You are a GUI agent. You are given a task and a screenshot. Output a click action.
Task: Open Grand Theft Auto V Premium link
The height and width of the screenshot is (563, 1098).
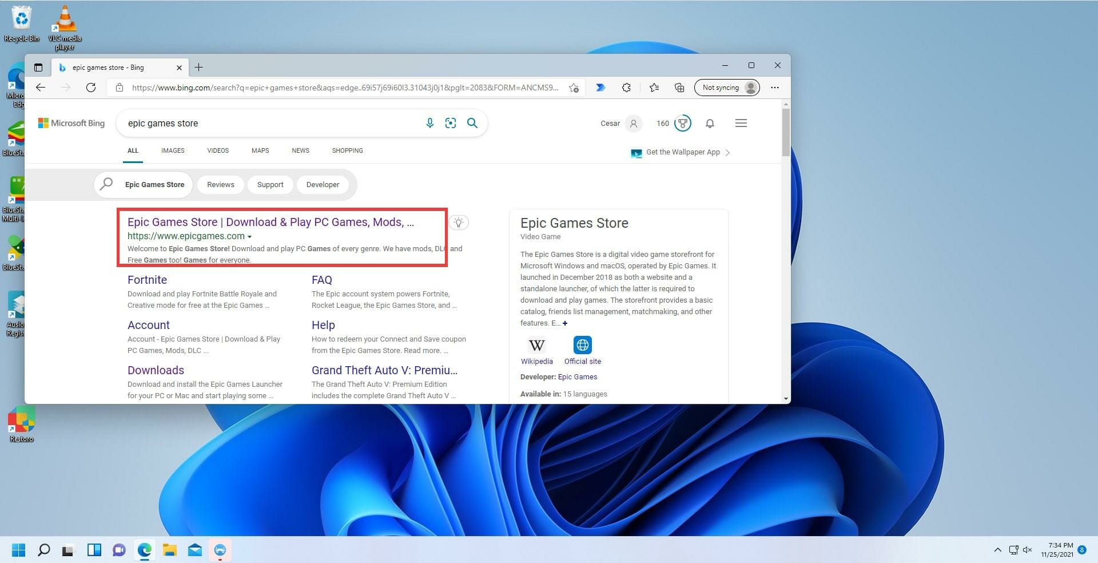pyautogui.click(x=384, y=370)
